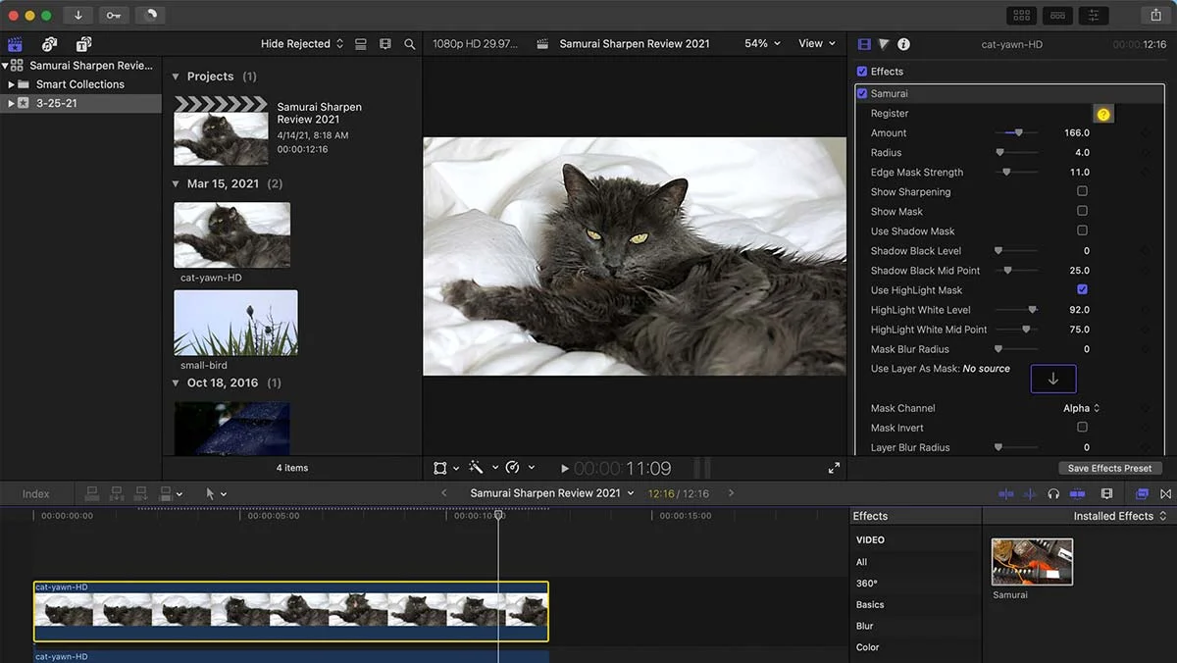The height and width of the screenshot is (663, 1177).
Task: Click the filmstrip view icon in the browser
Action: coord(385,43)
